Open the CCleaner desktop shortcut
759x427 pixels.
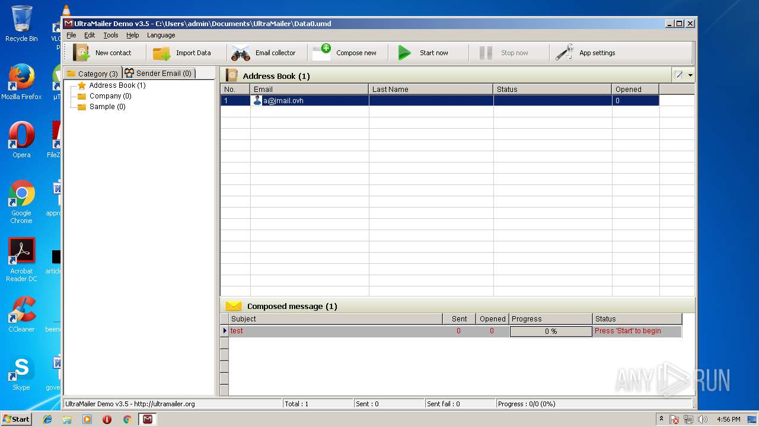coord(21,314)
